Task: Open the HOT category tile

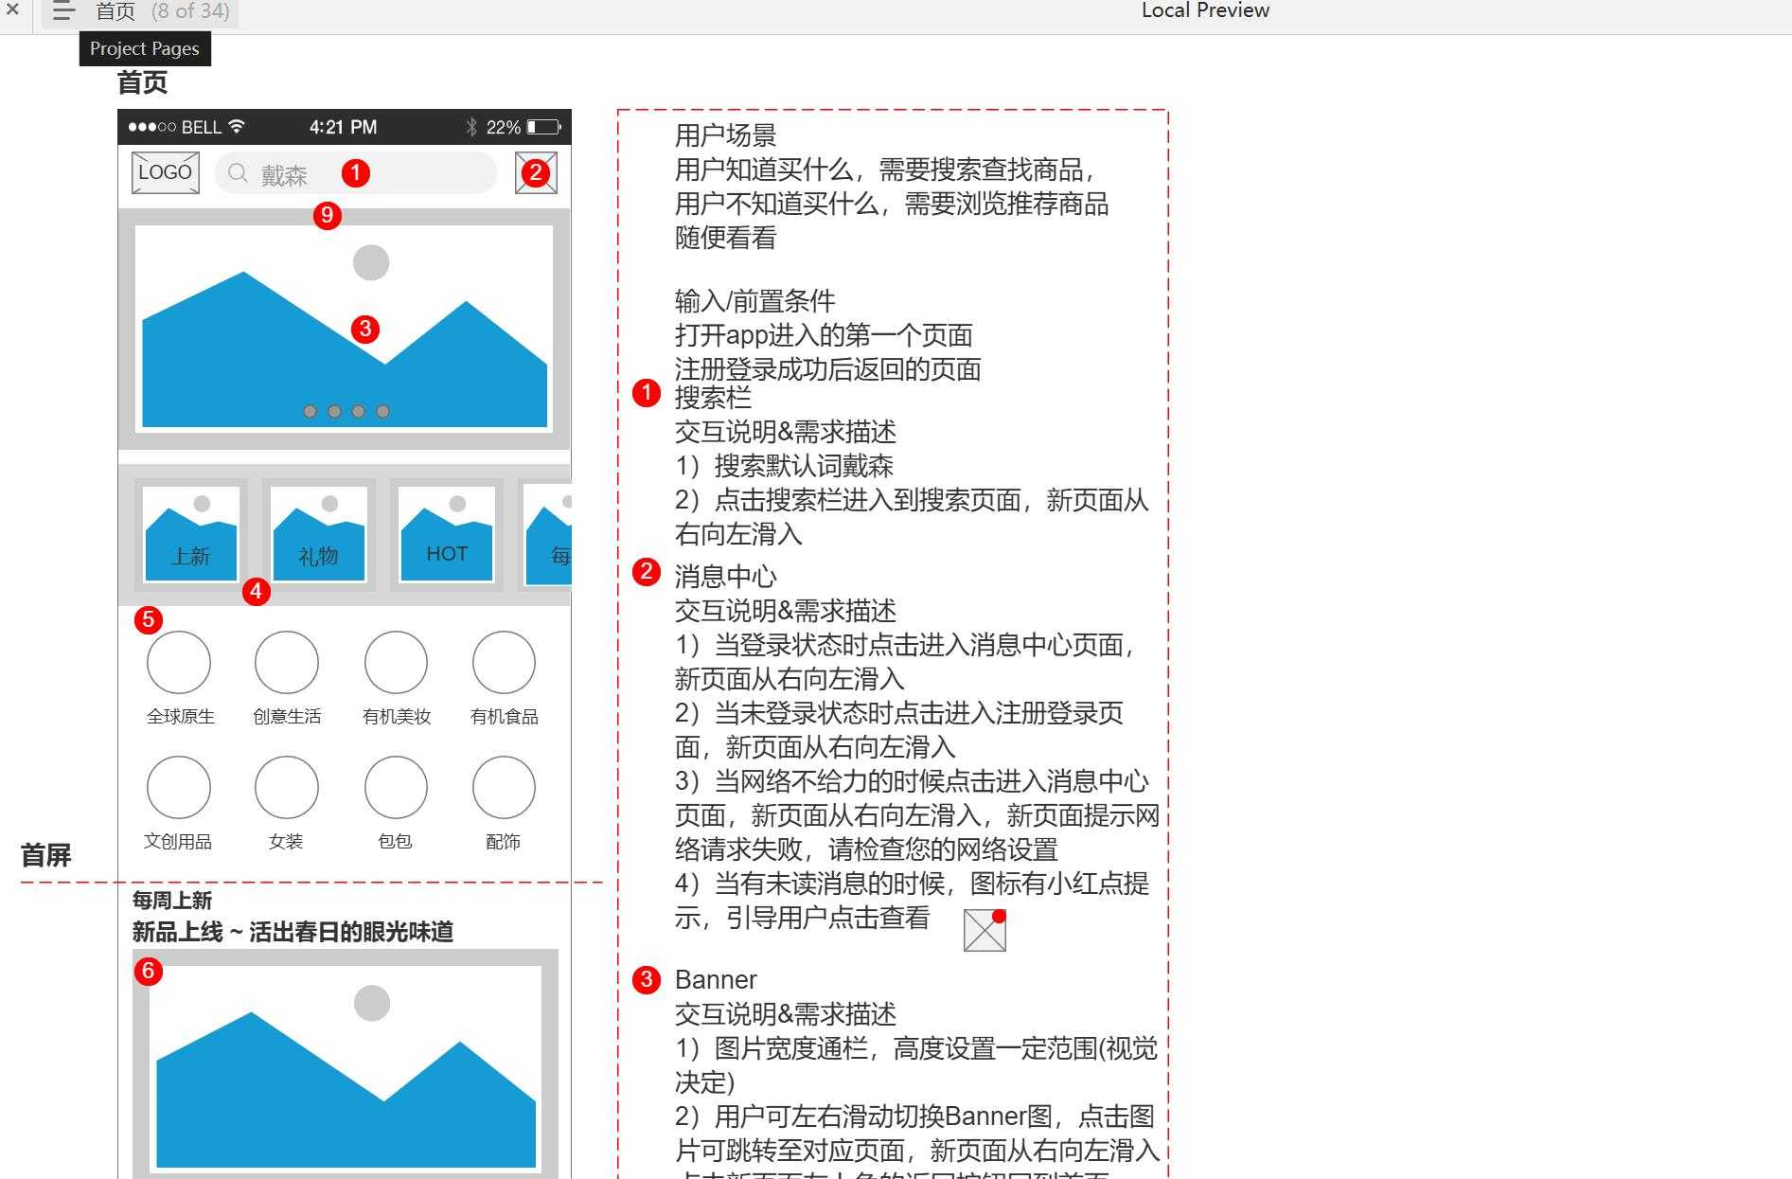Action: click(447, 534)
